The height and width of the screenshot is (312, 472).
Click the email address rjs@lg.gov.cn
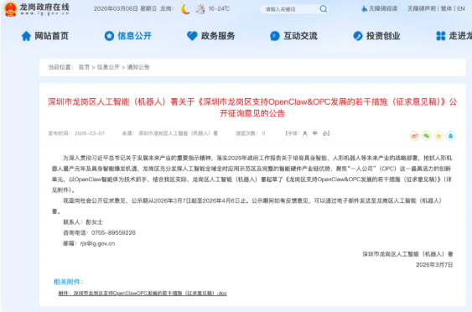[97, 243]
